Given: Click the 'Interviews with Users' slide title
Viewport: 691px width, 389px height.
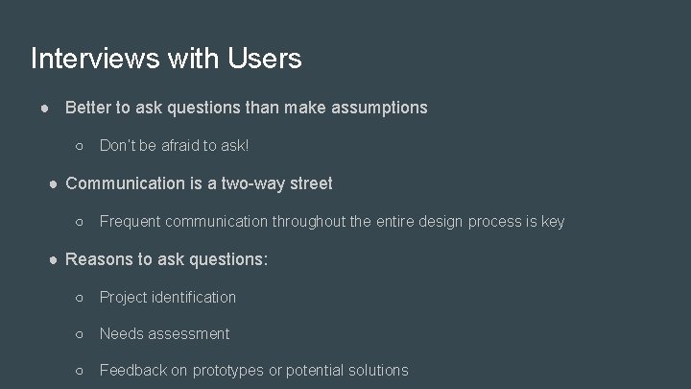Looking at the screenshot, I should pos(166,59).
